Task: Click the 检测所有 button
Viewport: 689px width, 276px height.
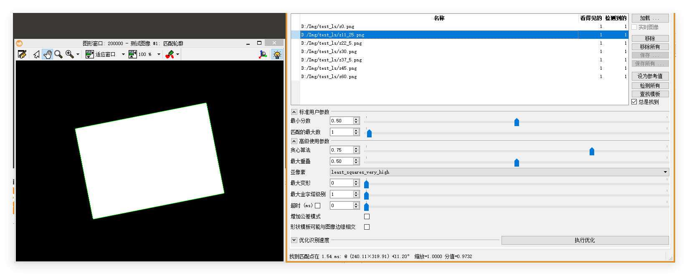Action: click(650, 86)
